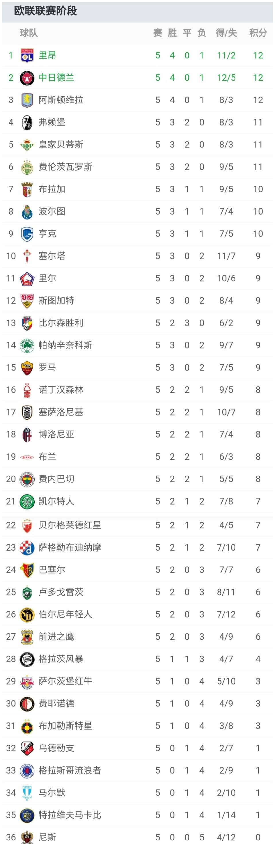Click the 欧联联赛阶段 section title
275x846 pixels.
point(45,11)
